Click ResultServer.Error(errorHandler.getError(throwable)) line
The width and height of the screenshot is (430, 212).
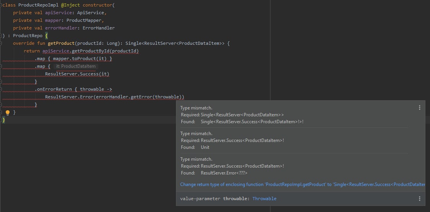[x=115, y=97]
